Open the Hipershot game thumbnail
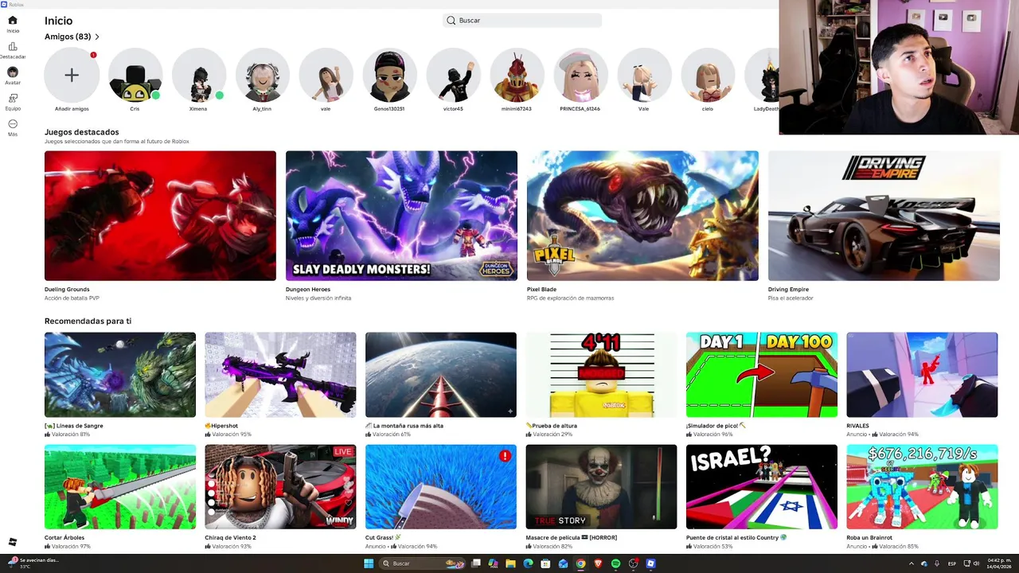This screenshot has height=573, width=1019. point(280,375)
